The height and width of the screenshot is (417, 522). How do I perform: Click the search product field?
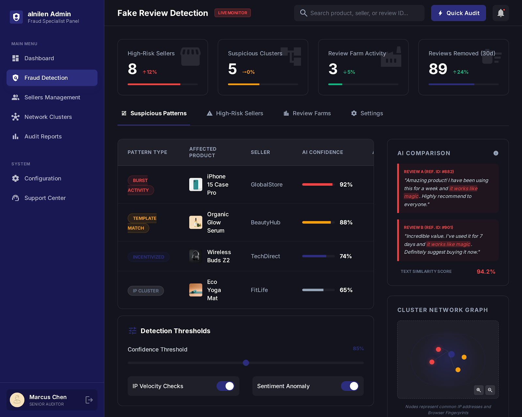pos(359,13)
